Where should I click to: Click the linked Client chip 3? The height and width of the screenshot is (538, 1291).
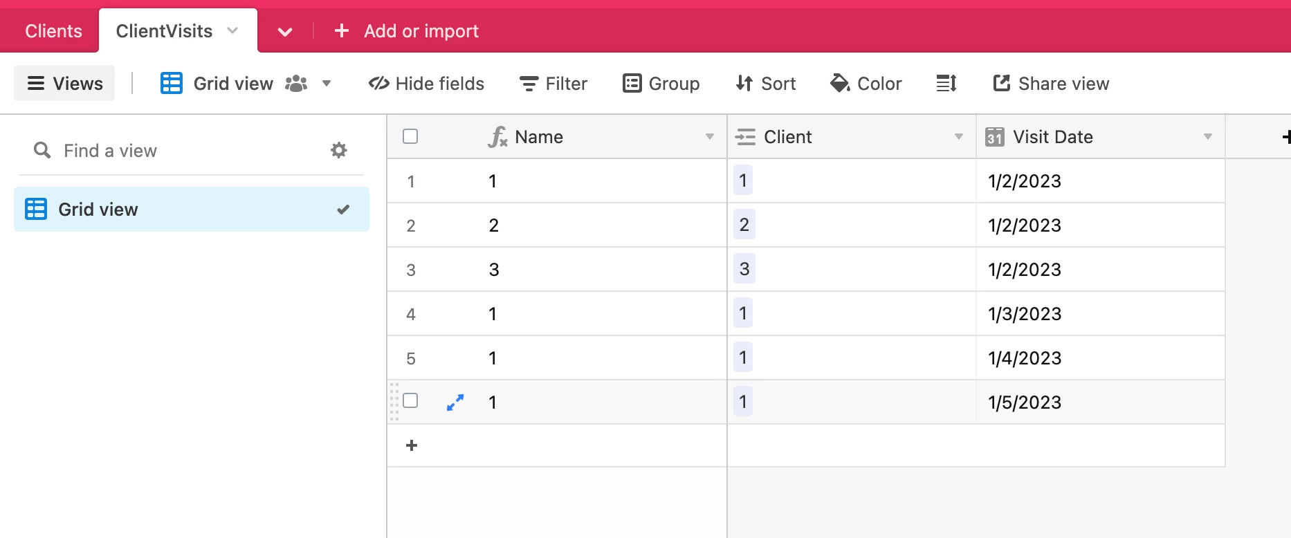tap(744, 269)
